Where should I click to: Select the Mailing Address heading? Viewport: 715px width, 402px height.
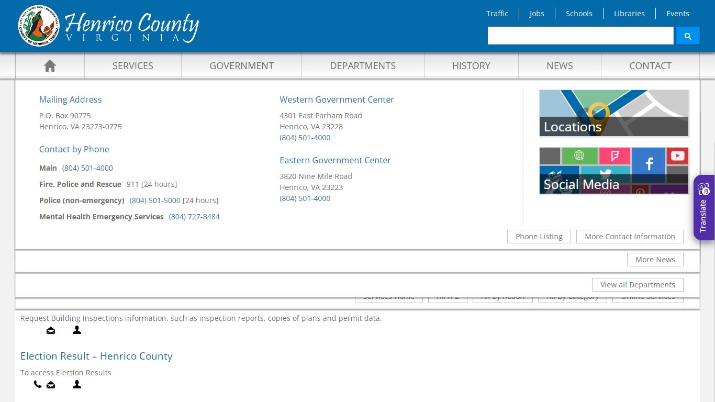pyautogui.click(x=71, y=99)
